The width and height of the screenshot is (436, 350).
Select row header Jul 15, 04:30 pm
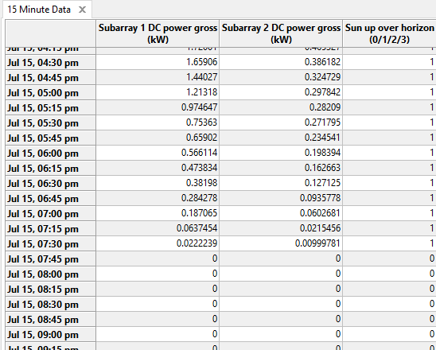[51, 62]
